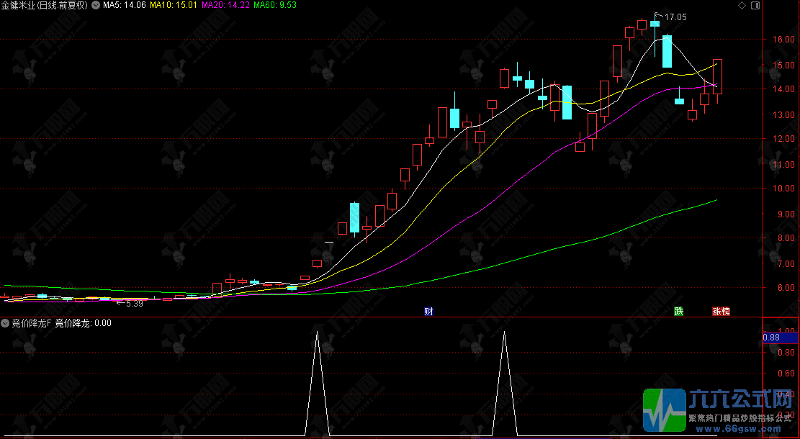
Task: Click the 6.00 price axis label
Action: click(786, 288)
